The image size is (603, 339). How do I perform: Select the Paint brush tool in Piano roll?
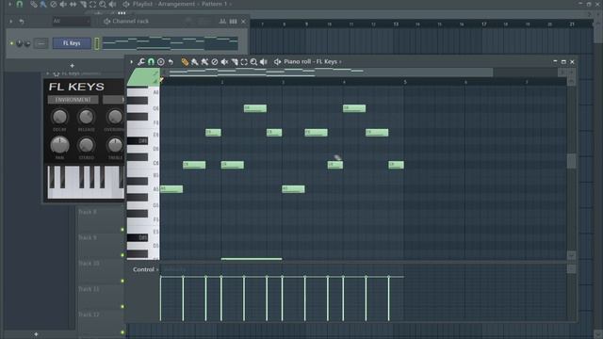195,62
